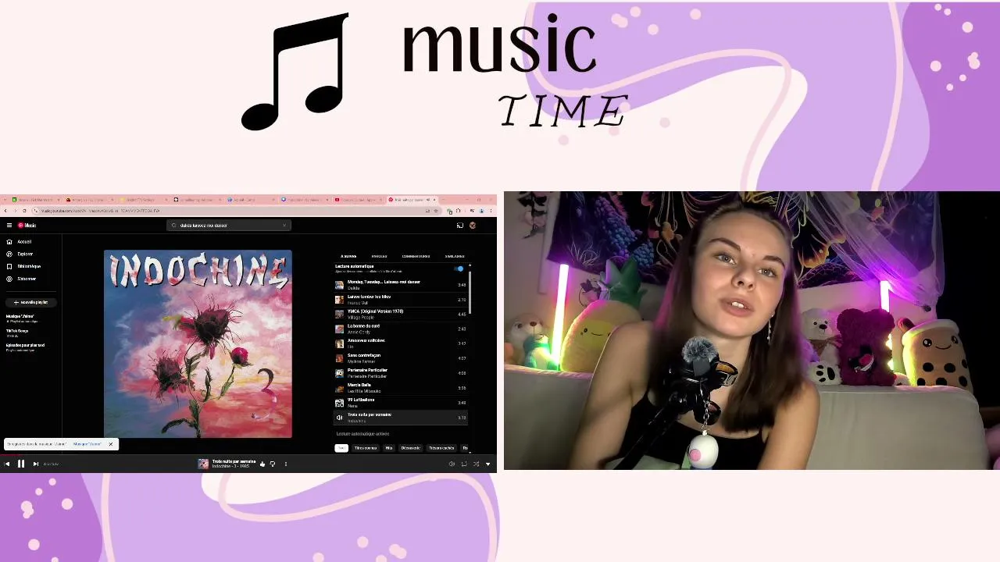Click the player bar song thumbnail
1000x562 pixels.
[203, 464]
